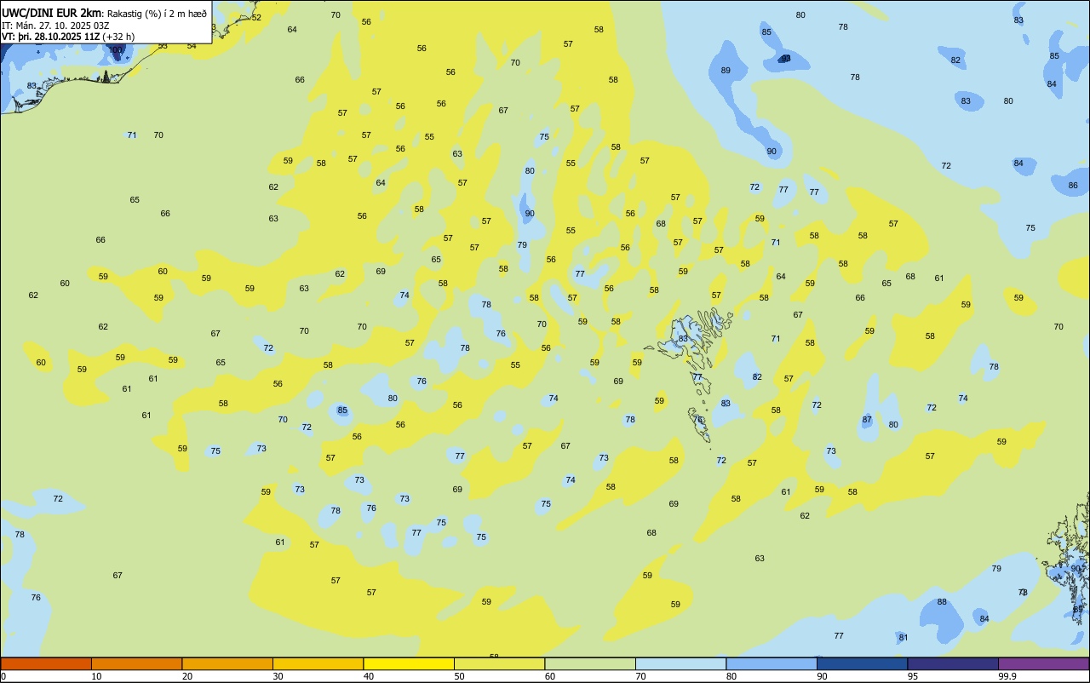Image resolution: width=1090 pixels, height=683 pixels.
Task: Click the orange 10–20 legend swatch
Action: click(x=136, y=663)
